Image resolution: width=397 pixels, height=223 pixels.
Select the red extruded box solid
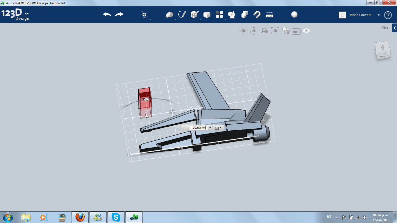pos(144,103)
